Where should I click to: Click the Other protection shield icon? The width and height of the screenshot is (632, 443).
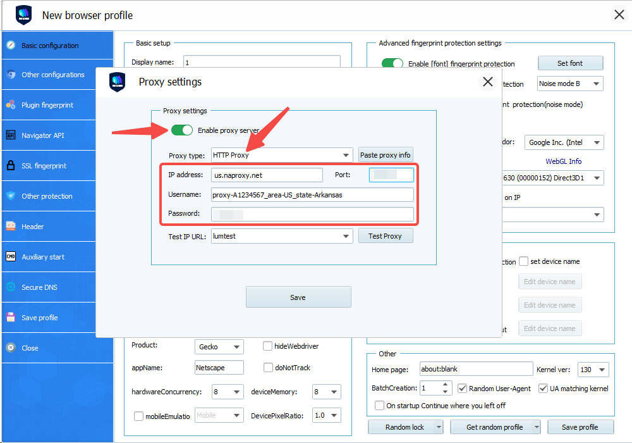click(11, 196)
